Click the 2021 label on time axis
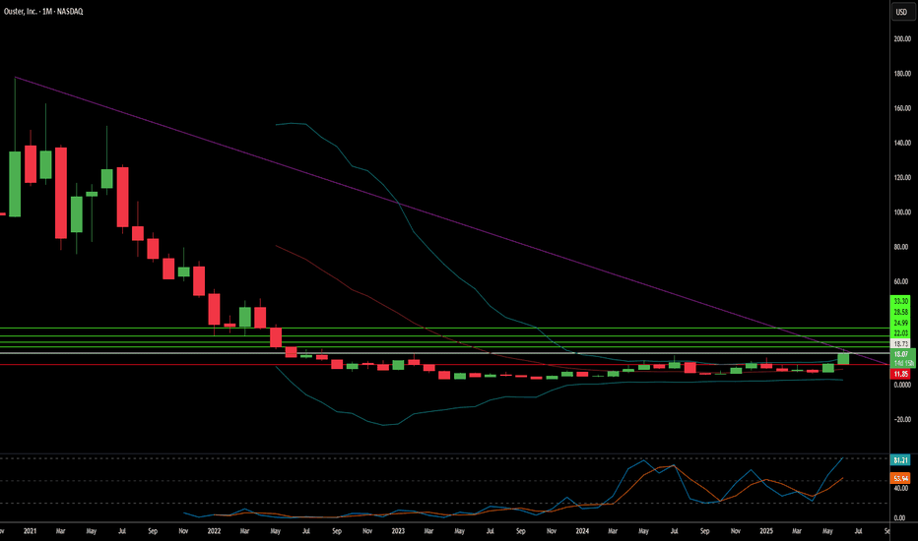 click(30, 531)
